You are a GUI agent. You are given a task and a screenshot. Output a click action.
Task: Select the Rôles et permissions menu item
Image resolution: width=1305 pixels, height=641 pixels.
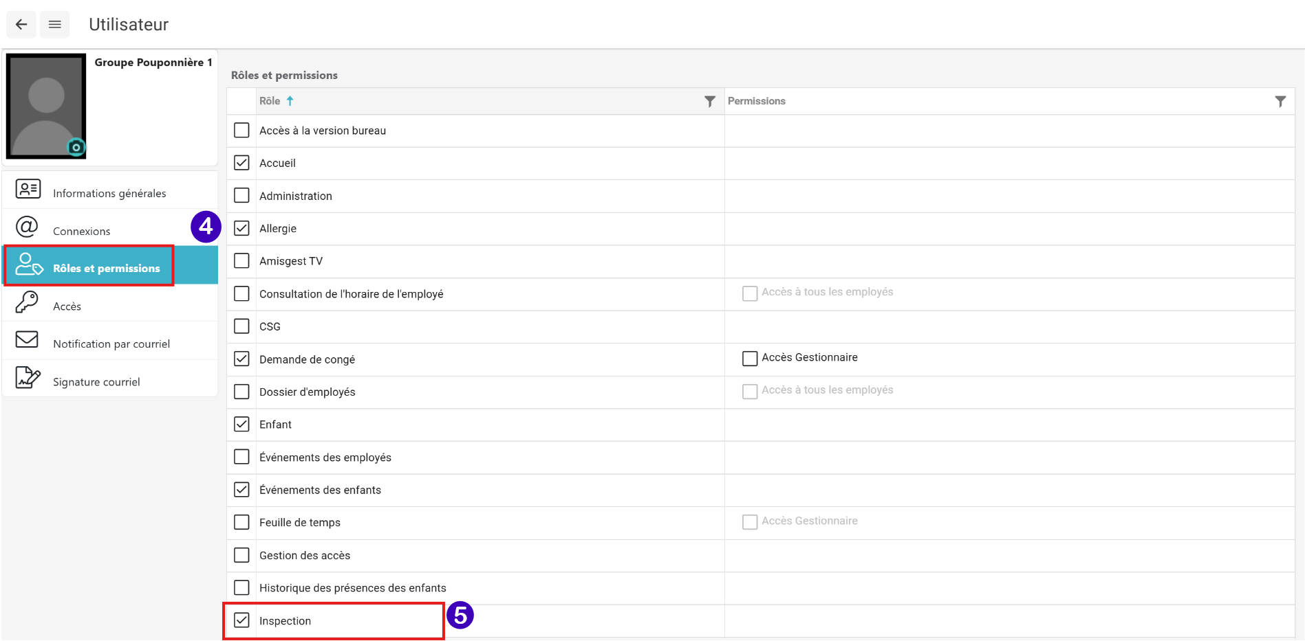(x=106, y=268)
